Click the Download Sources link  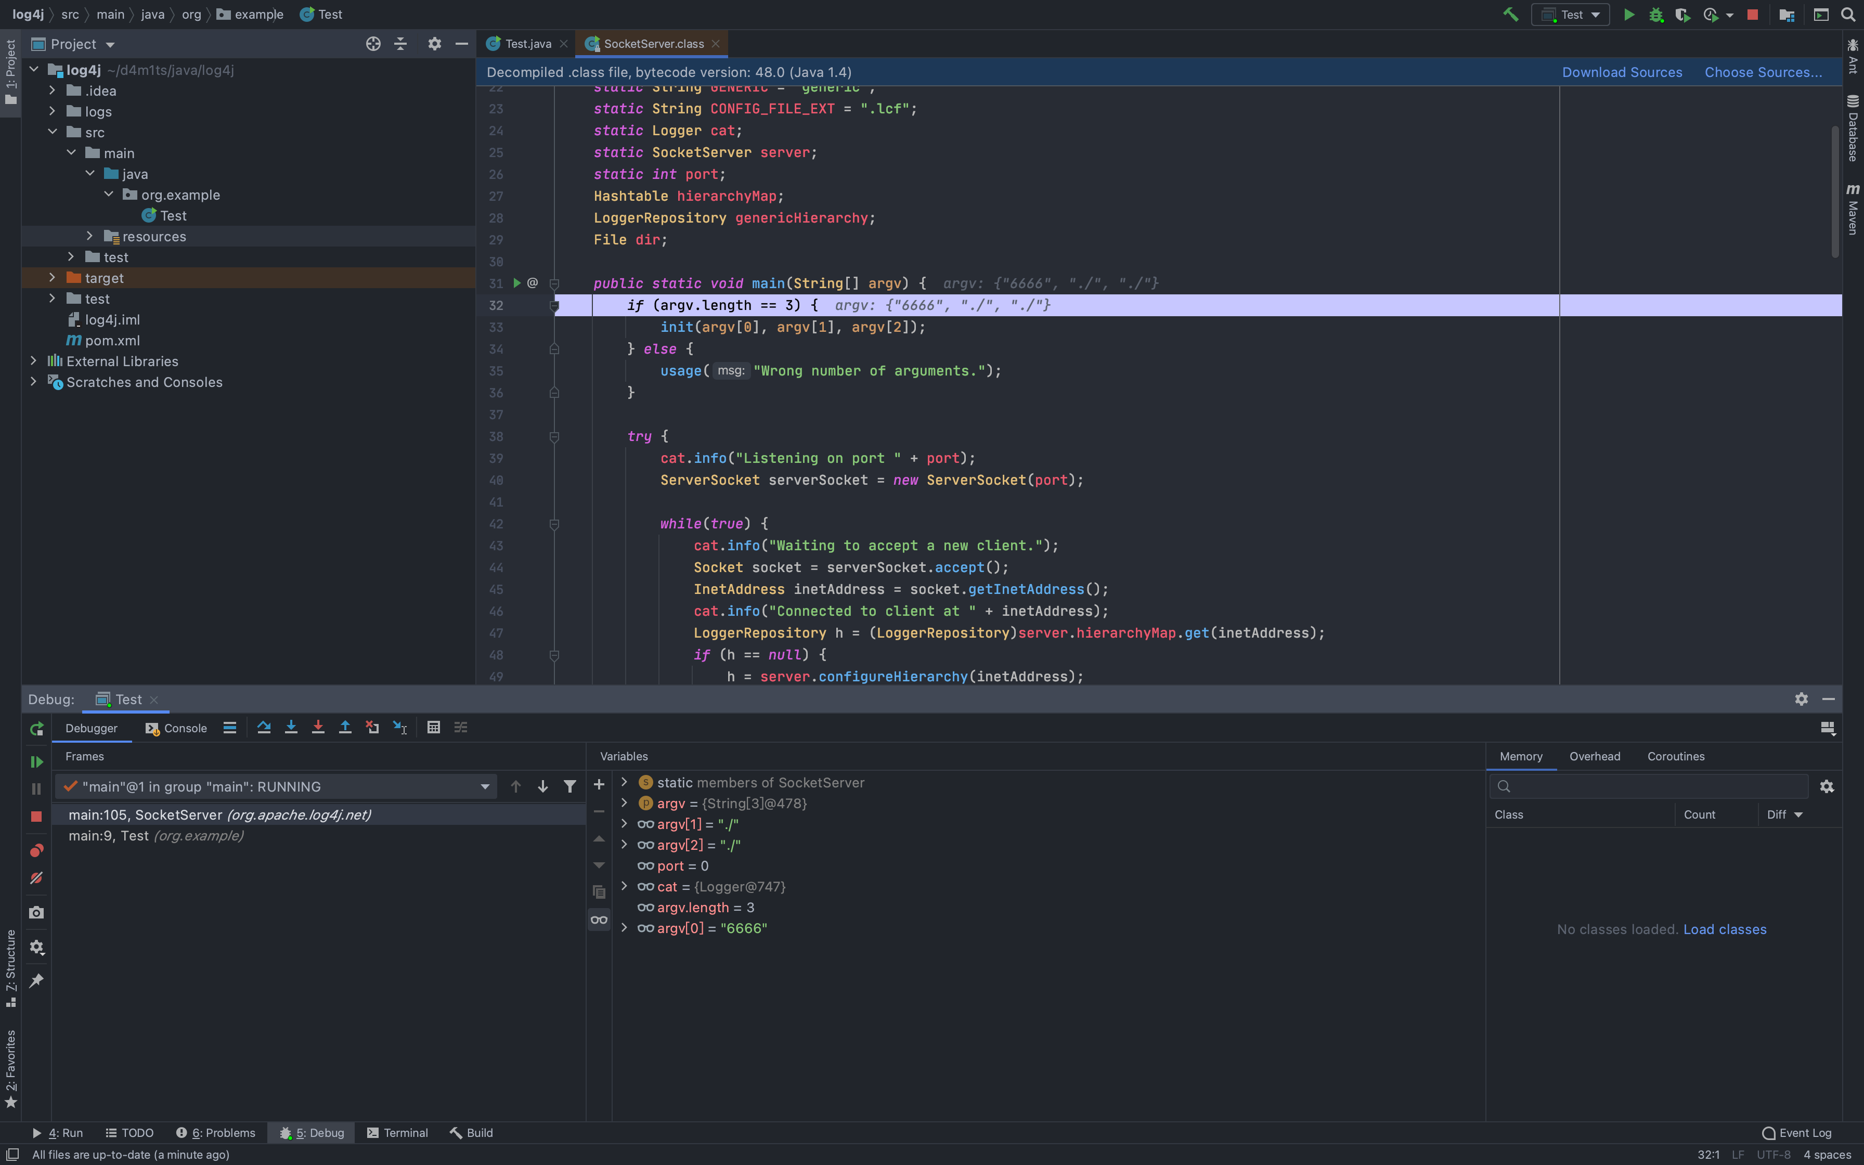[x=1621, y=72]
